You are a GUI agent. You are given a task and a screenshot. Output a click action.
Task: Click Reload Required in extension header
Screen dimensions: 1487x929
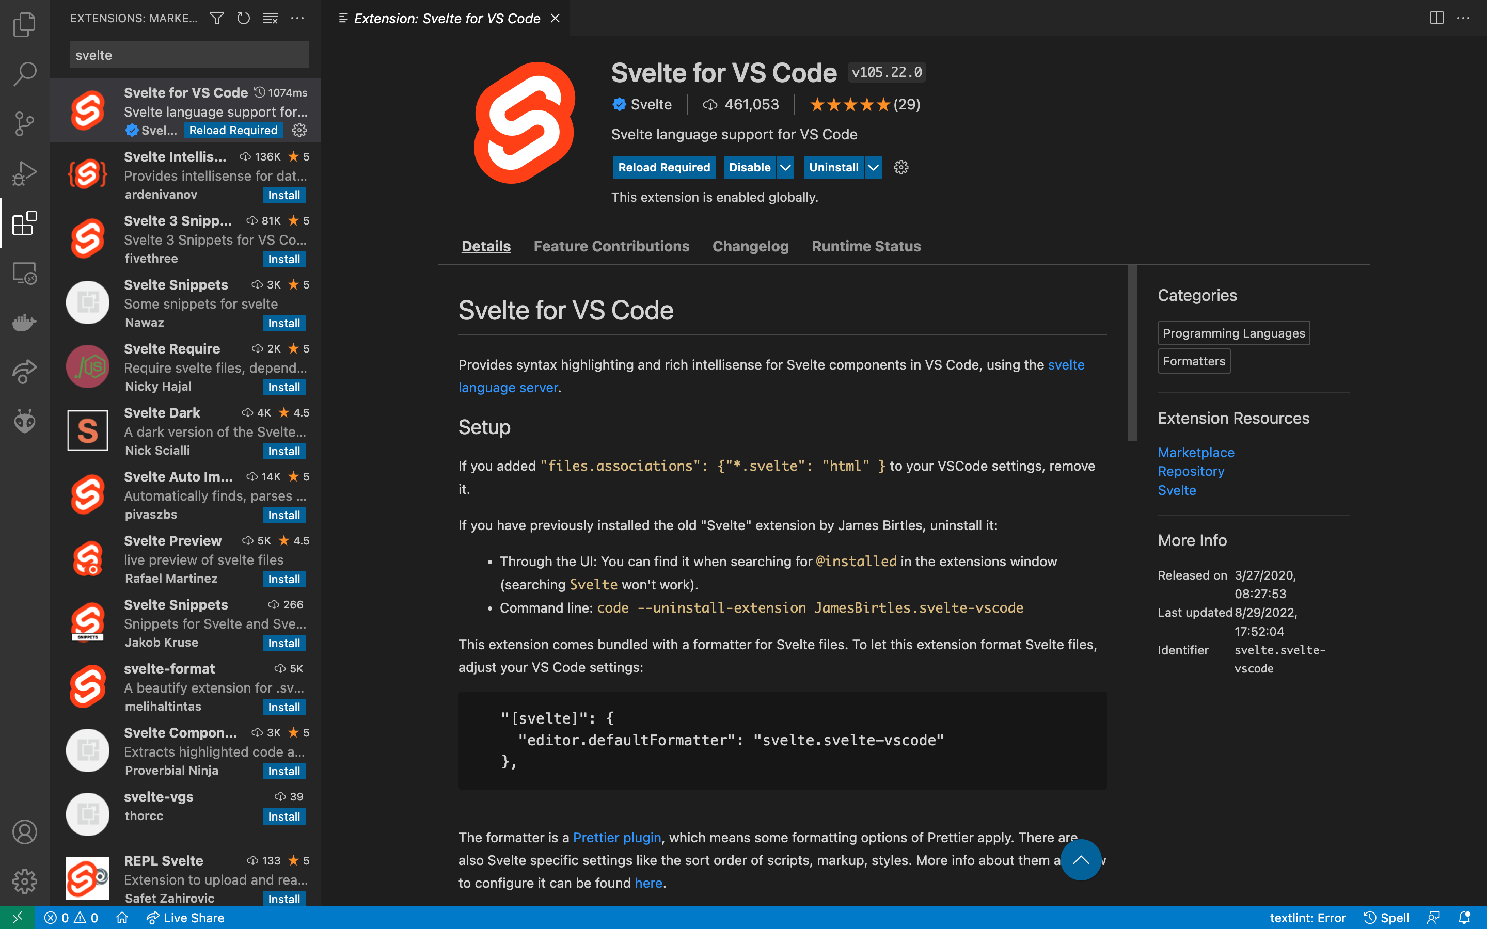[663, 167]
